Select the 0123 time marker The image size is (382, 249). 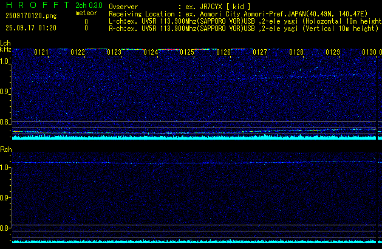[x=114, y=52]
